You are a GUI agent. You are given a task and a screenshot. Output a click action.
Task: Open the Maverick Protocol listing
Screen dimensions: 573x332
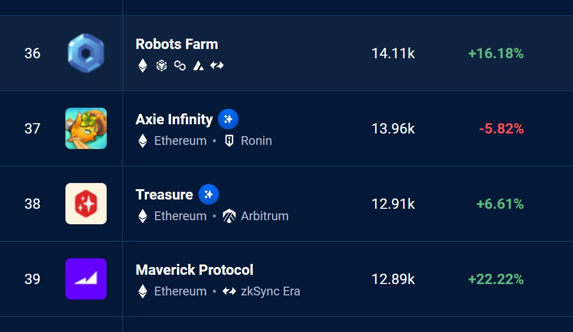pyautogui.click(x=194, y=270)
